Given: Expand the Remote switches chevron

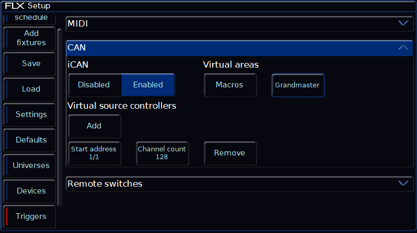Looking at the screenshot, I should pyautogui.click(x=403, y=184).
